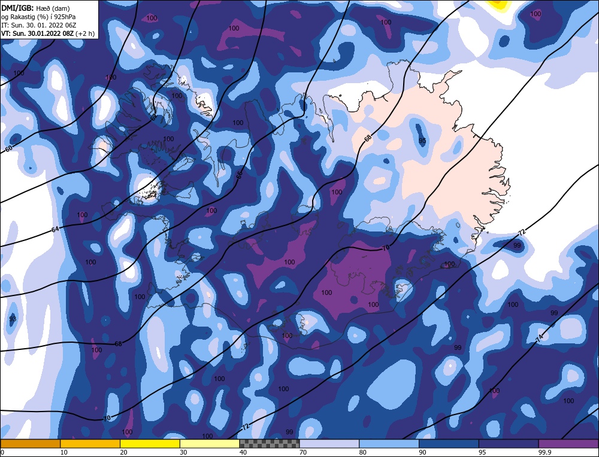
Task: Click the '74' contour line label
Action: 540,338
